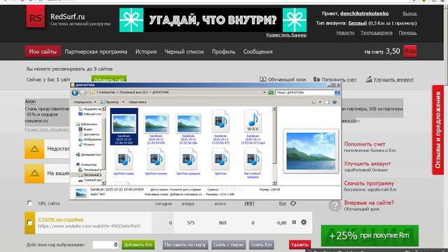Screen dimensions: 448x252
Task: Open История tab
Action: [146, 52]
